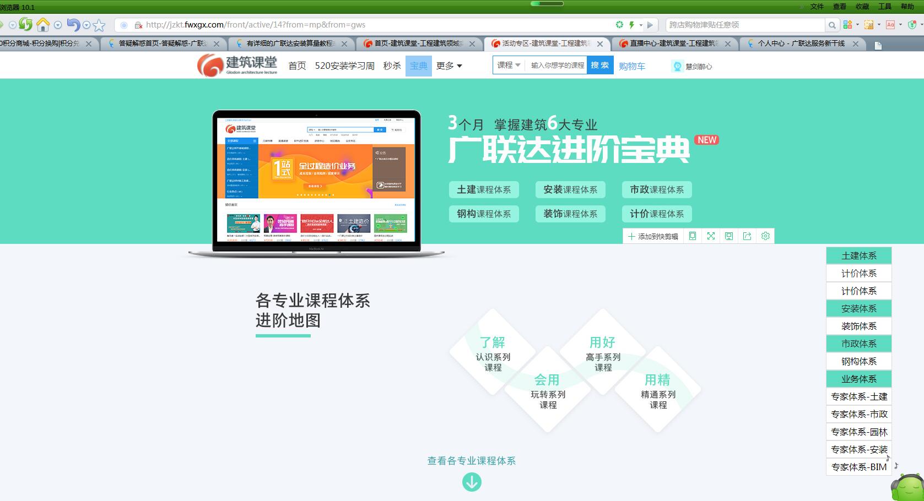This screenshot has height=501, width=924.
Task: Expand the dropdown beside the apps grid icon
Action: 858,24
